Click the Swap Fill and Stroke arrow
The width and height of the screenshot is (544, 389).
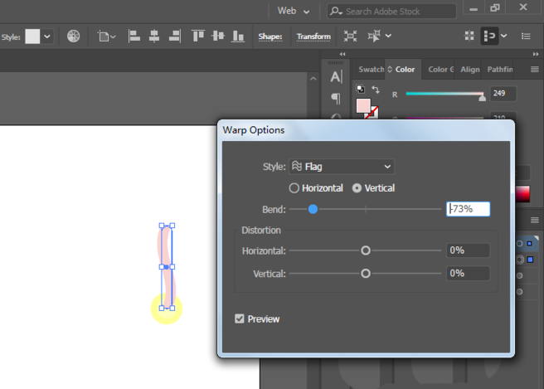(376, 89)
